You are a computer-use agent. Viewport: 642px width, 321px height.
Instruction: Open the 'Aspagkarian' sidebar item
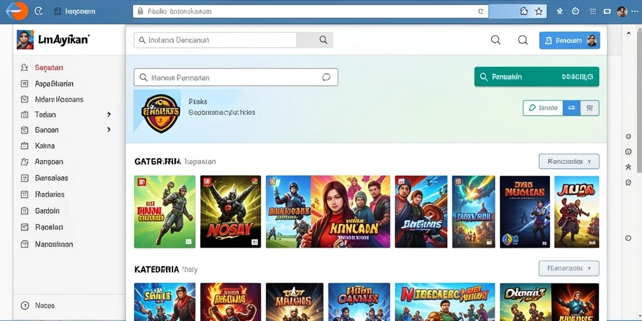tap(54, 83)
